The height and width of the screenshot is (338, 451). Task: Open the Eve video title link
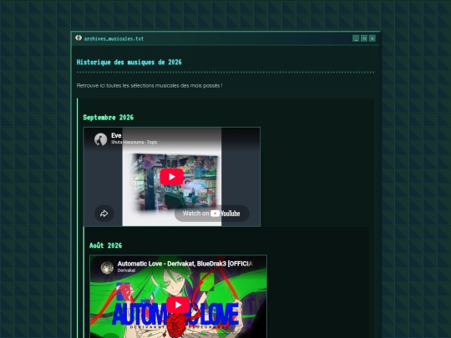116,135
